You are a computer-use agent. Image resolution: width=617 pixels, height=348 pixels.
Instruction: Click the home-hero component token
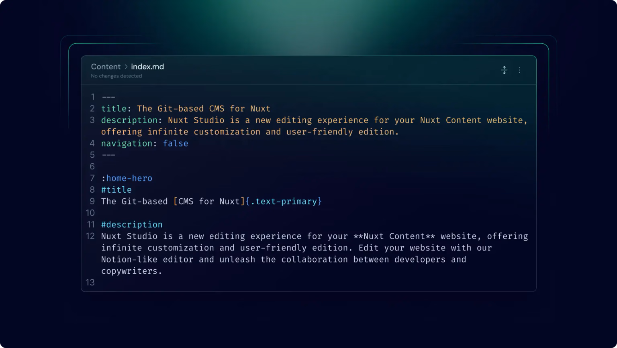point(129,178)
